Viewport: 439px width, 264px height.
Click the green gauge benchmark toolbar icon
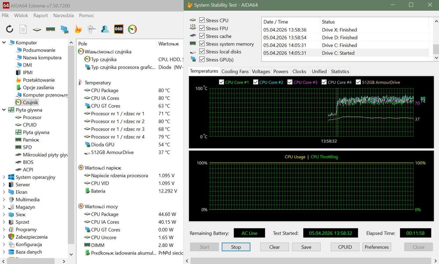tap(132, 29)
